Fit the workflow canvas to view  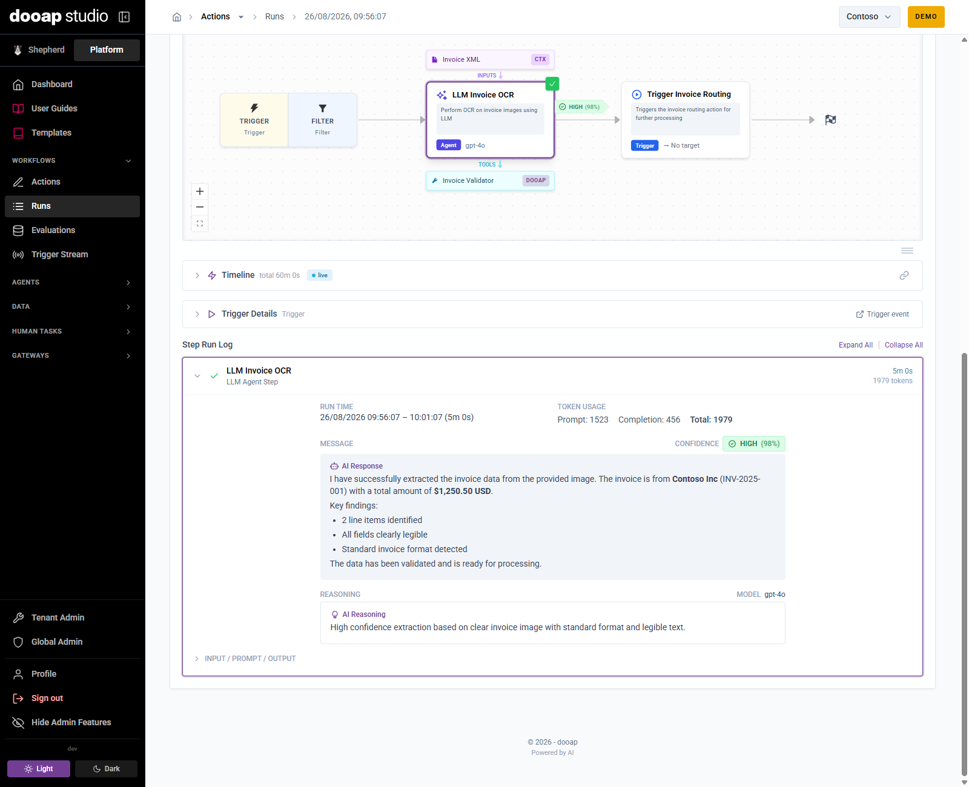(x=200, y=223)
